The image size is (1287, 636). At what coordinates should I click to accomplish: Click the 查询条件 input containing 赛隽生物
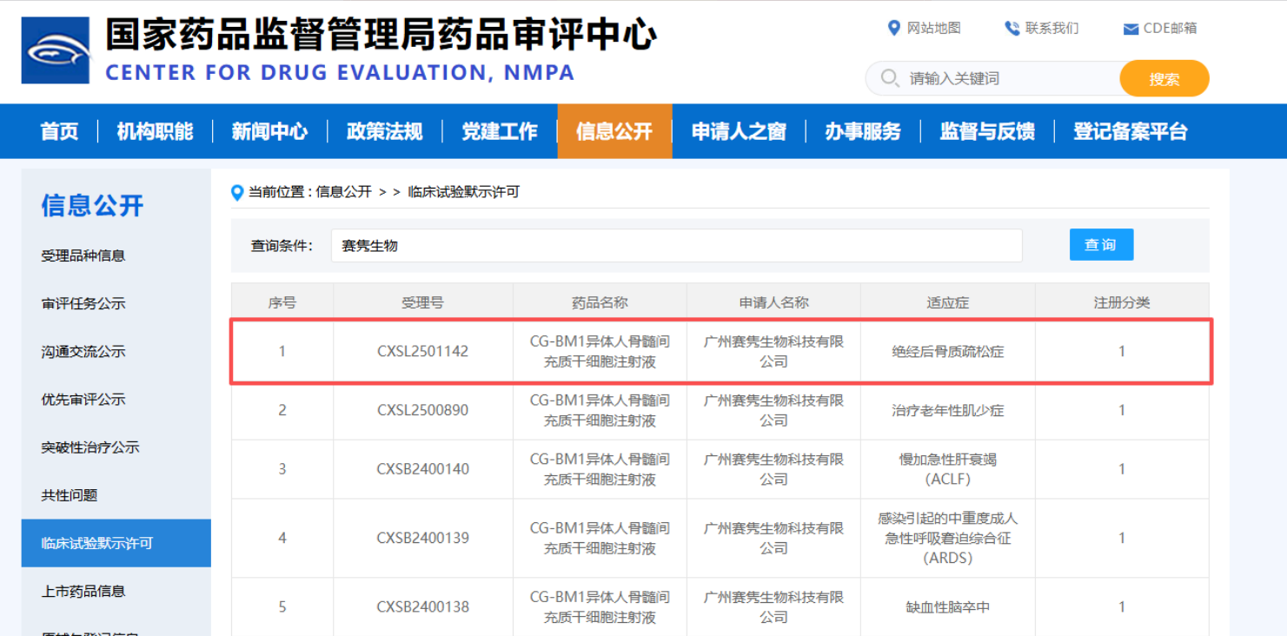[676, 246]
